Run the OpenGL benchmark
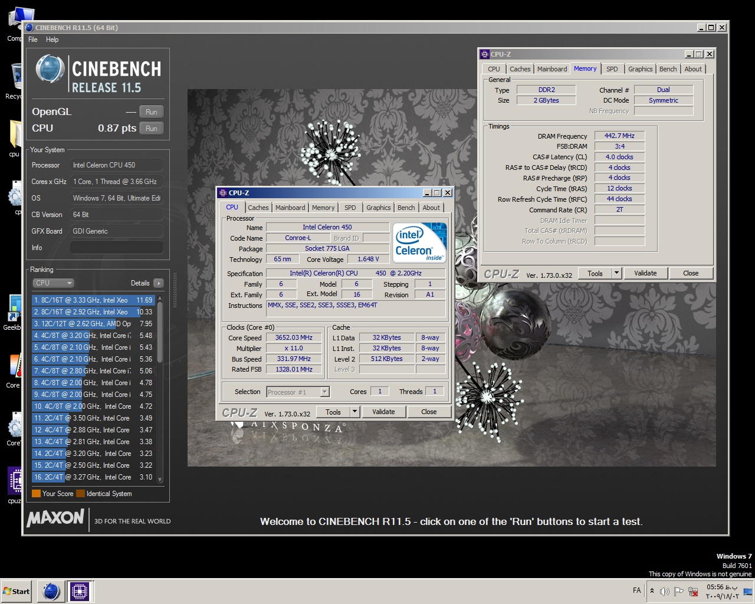 coord(152,112)
